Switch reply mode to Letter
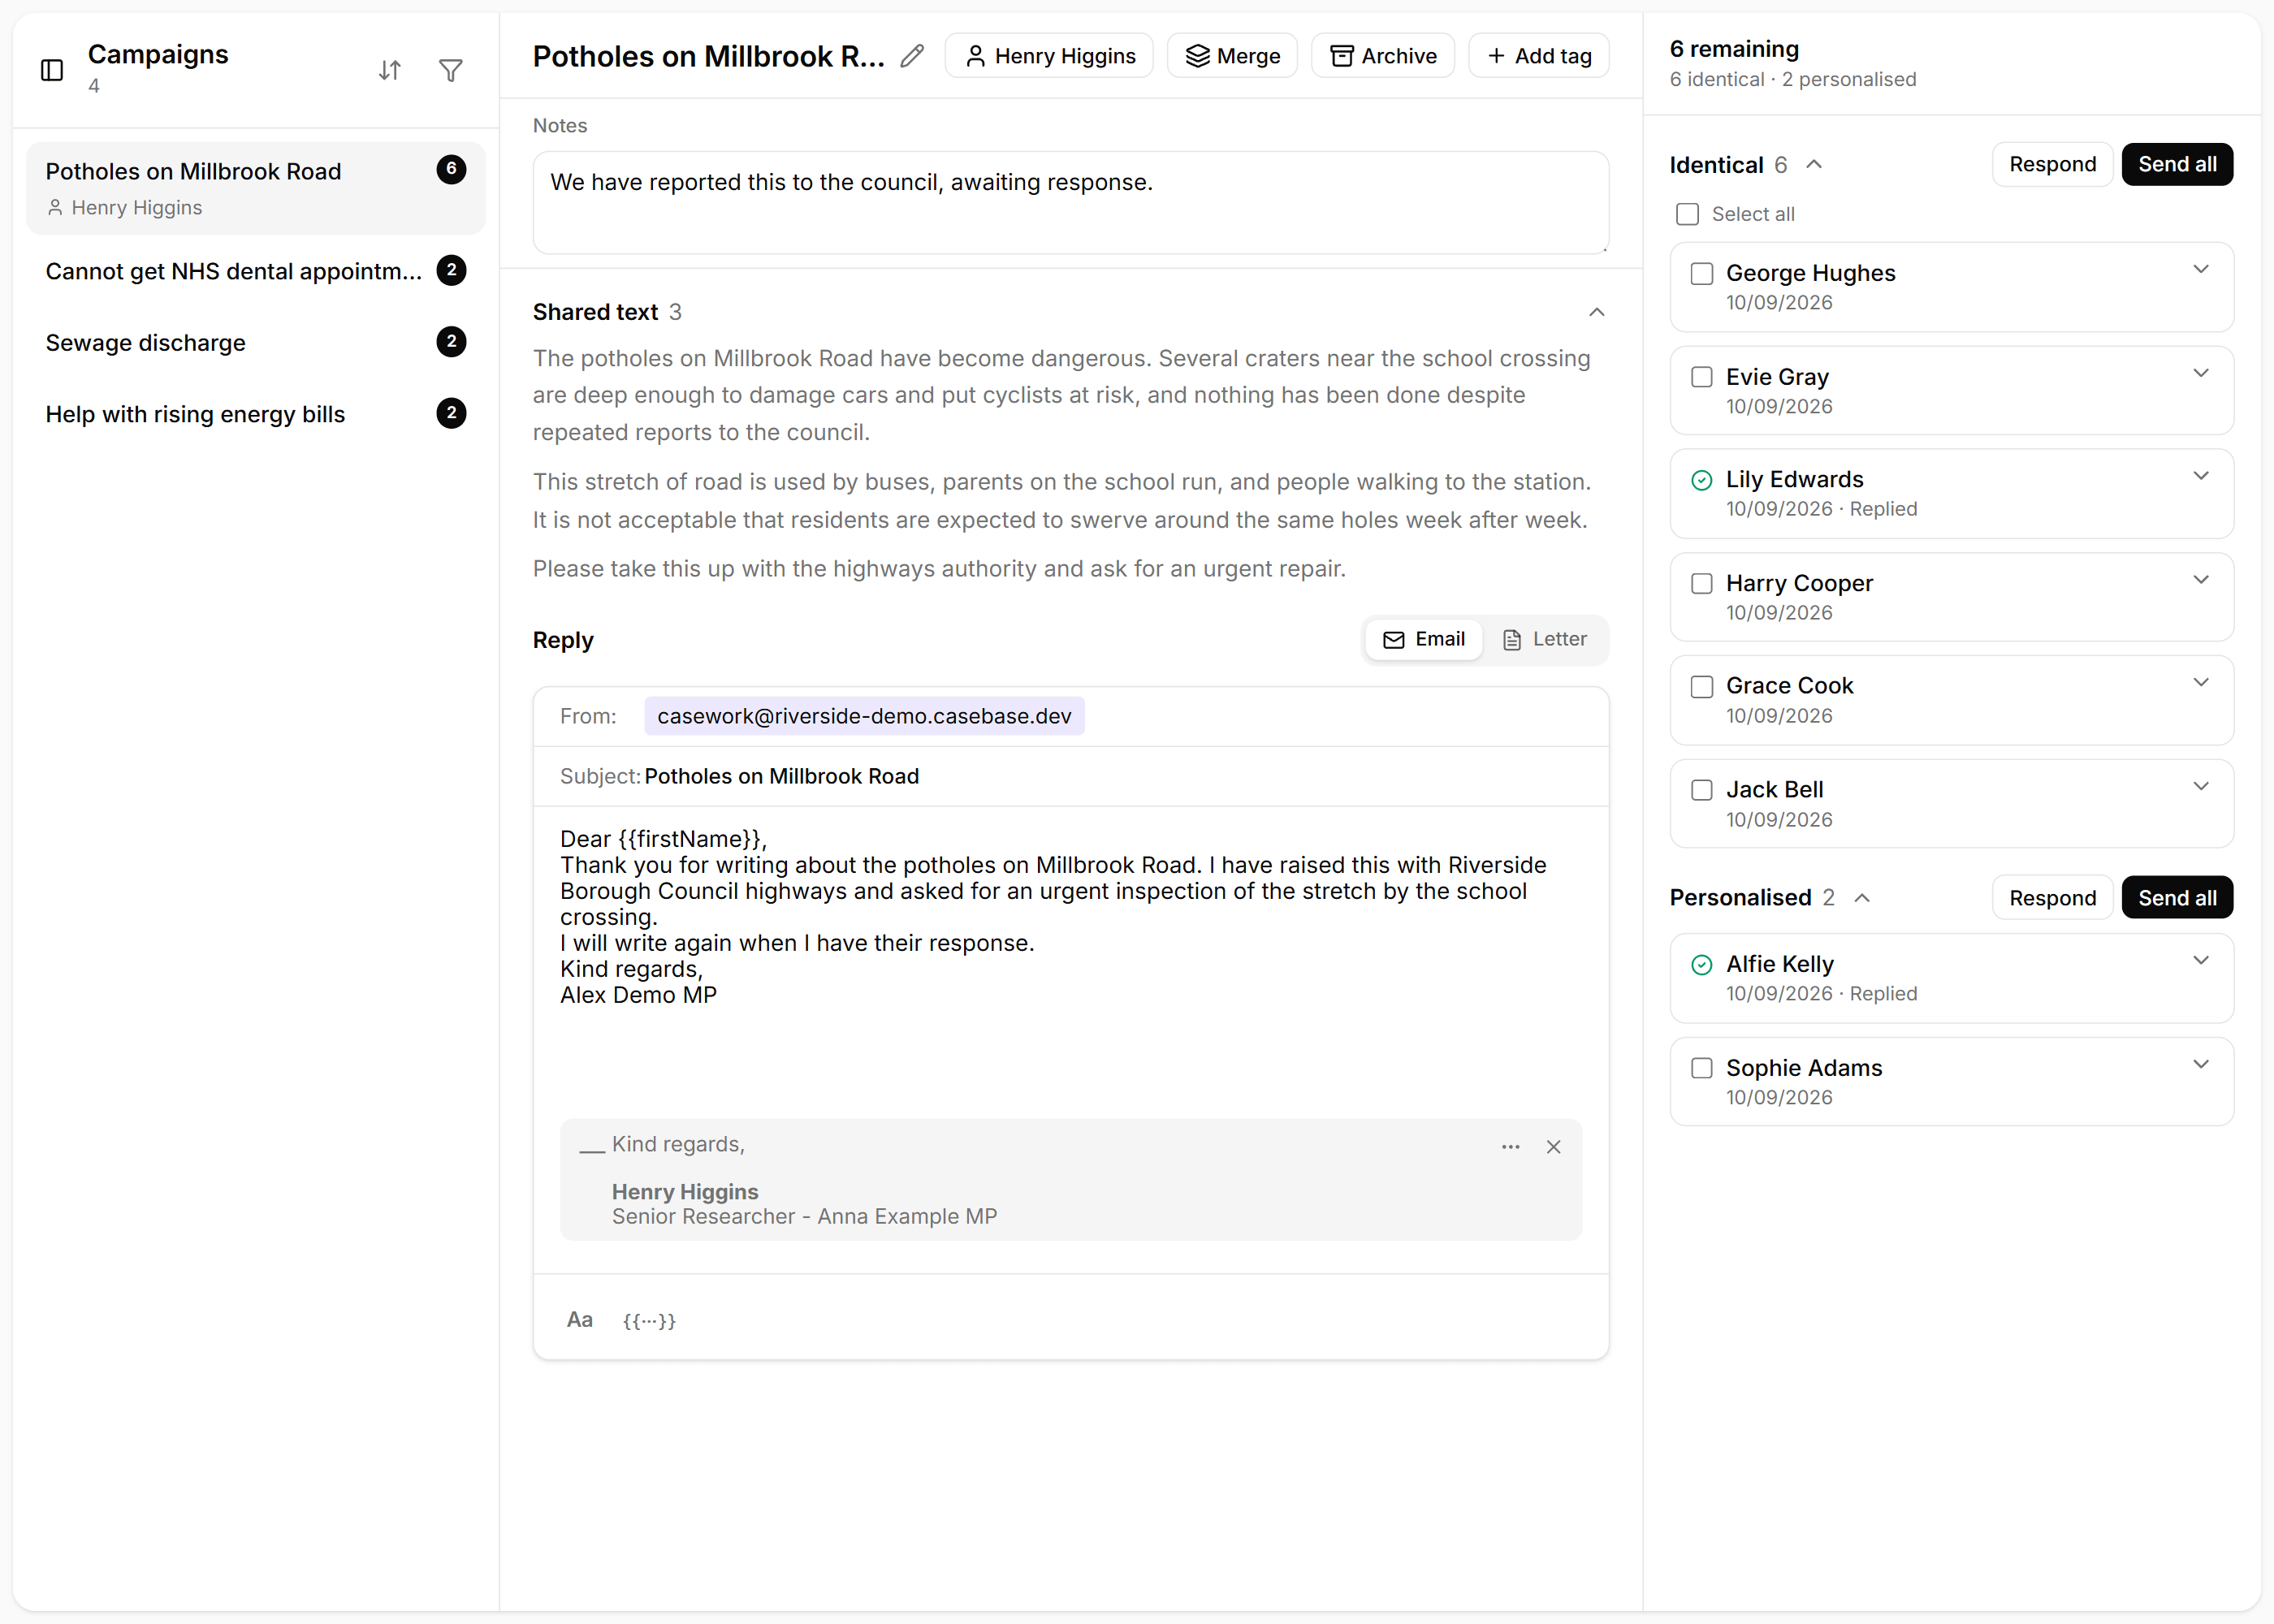 tap(1545, 640)
